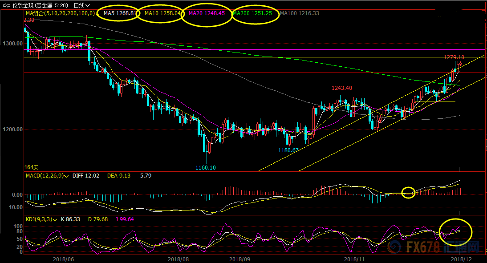
Task: Click the 2018/06 date label
Action: click(x=63, y=259)
